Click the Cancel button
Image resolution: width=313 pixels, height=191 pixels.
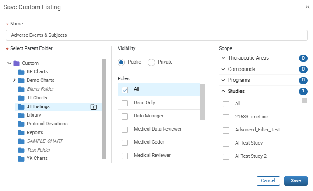[x=268, y=181]
